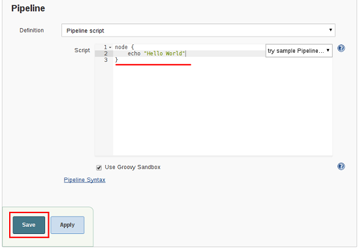Viewport: 359px width, 249px height.
Task: Open help icon beside the Script editor
Action: 341,48
